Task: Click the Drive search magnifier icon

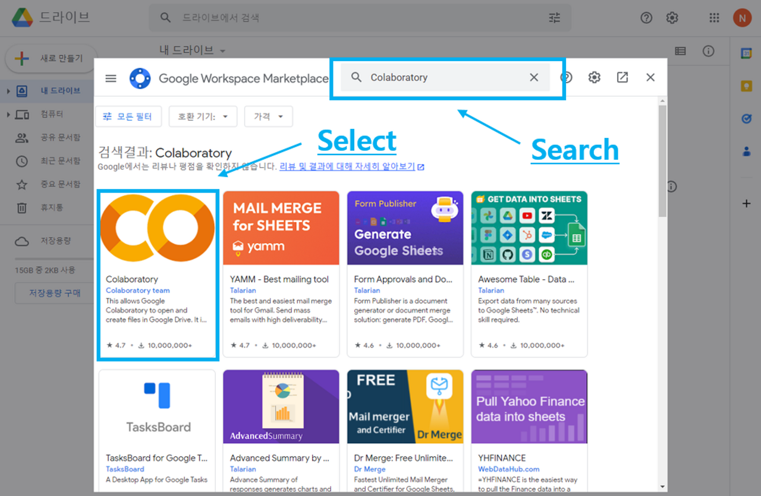Action: pos(166,18)
